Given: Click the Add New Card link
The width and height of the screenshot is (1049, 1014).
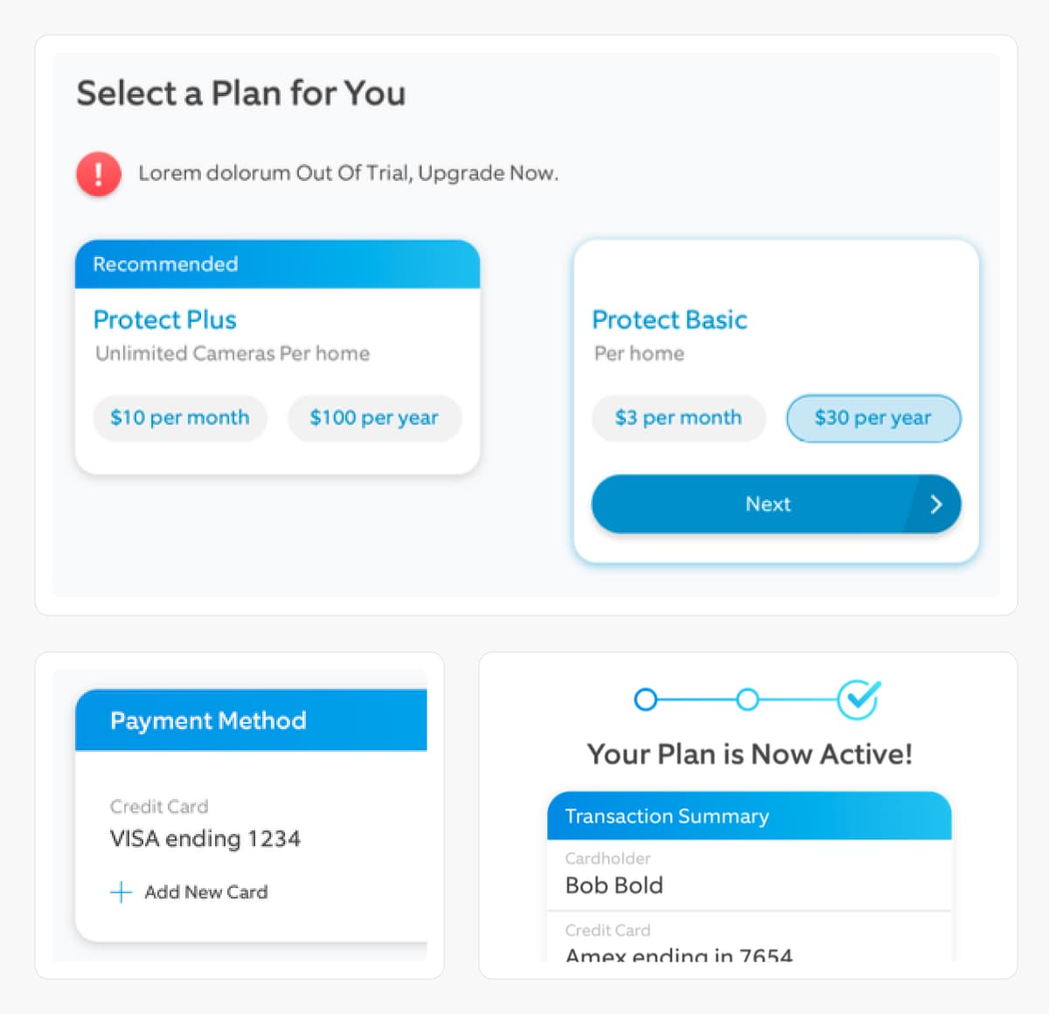Looking at the screenshot, I should (206, 892).
